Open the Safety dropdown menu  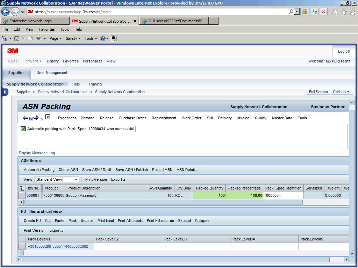point(73,38)
